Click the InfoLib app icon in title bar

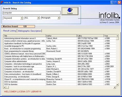click(2, 2)
